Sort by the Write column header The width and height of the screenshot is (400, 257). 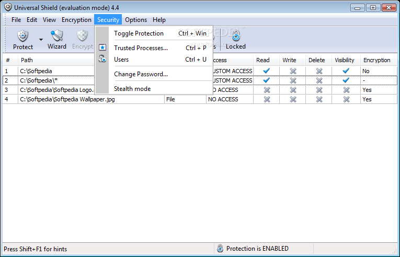(293, 60)
